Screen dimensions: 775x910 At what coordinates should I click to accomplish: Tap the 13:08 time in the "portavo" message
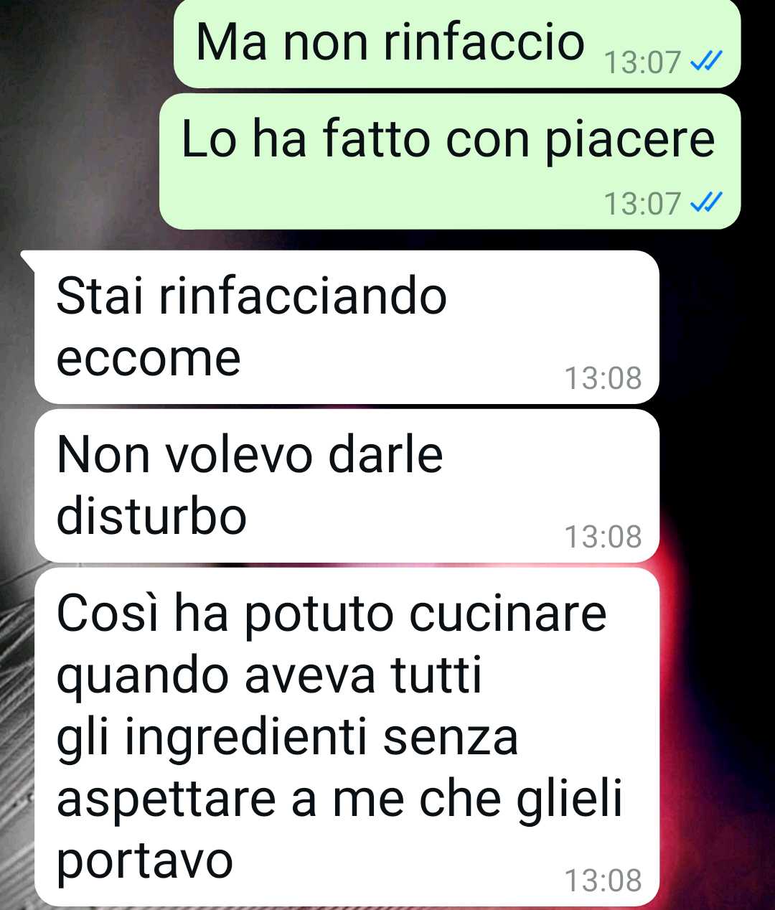point(603,881)
